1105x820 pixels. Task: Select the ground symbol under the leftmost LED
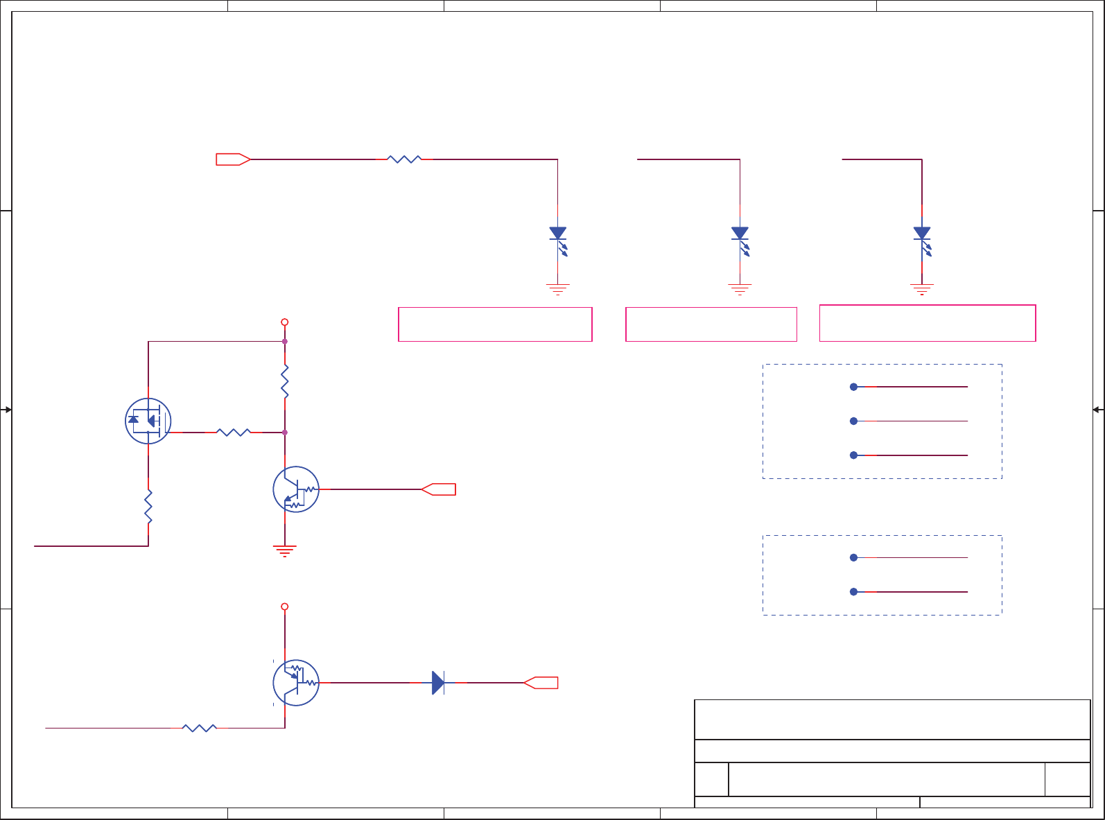click(558, 289)
